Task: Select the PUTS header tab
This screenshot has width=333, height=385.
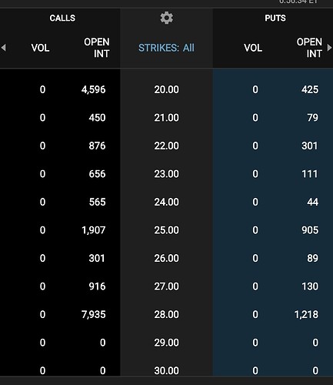Action: 275,18
